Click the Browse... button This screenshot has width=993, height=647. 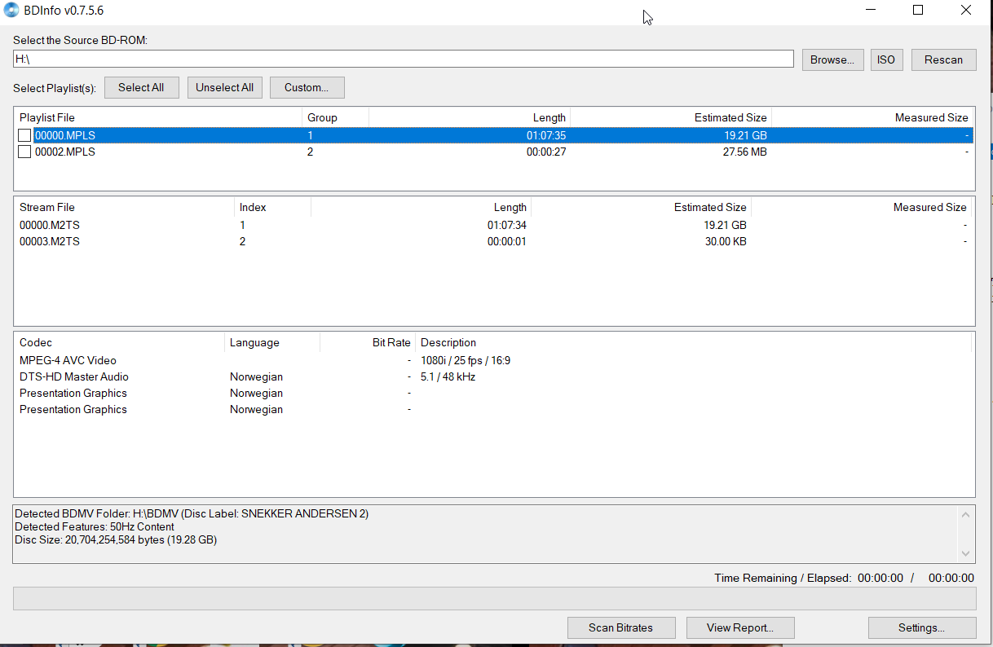832,59
